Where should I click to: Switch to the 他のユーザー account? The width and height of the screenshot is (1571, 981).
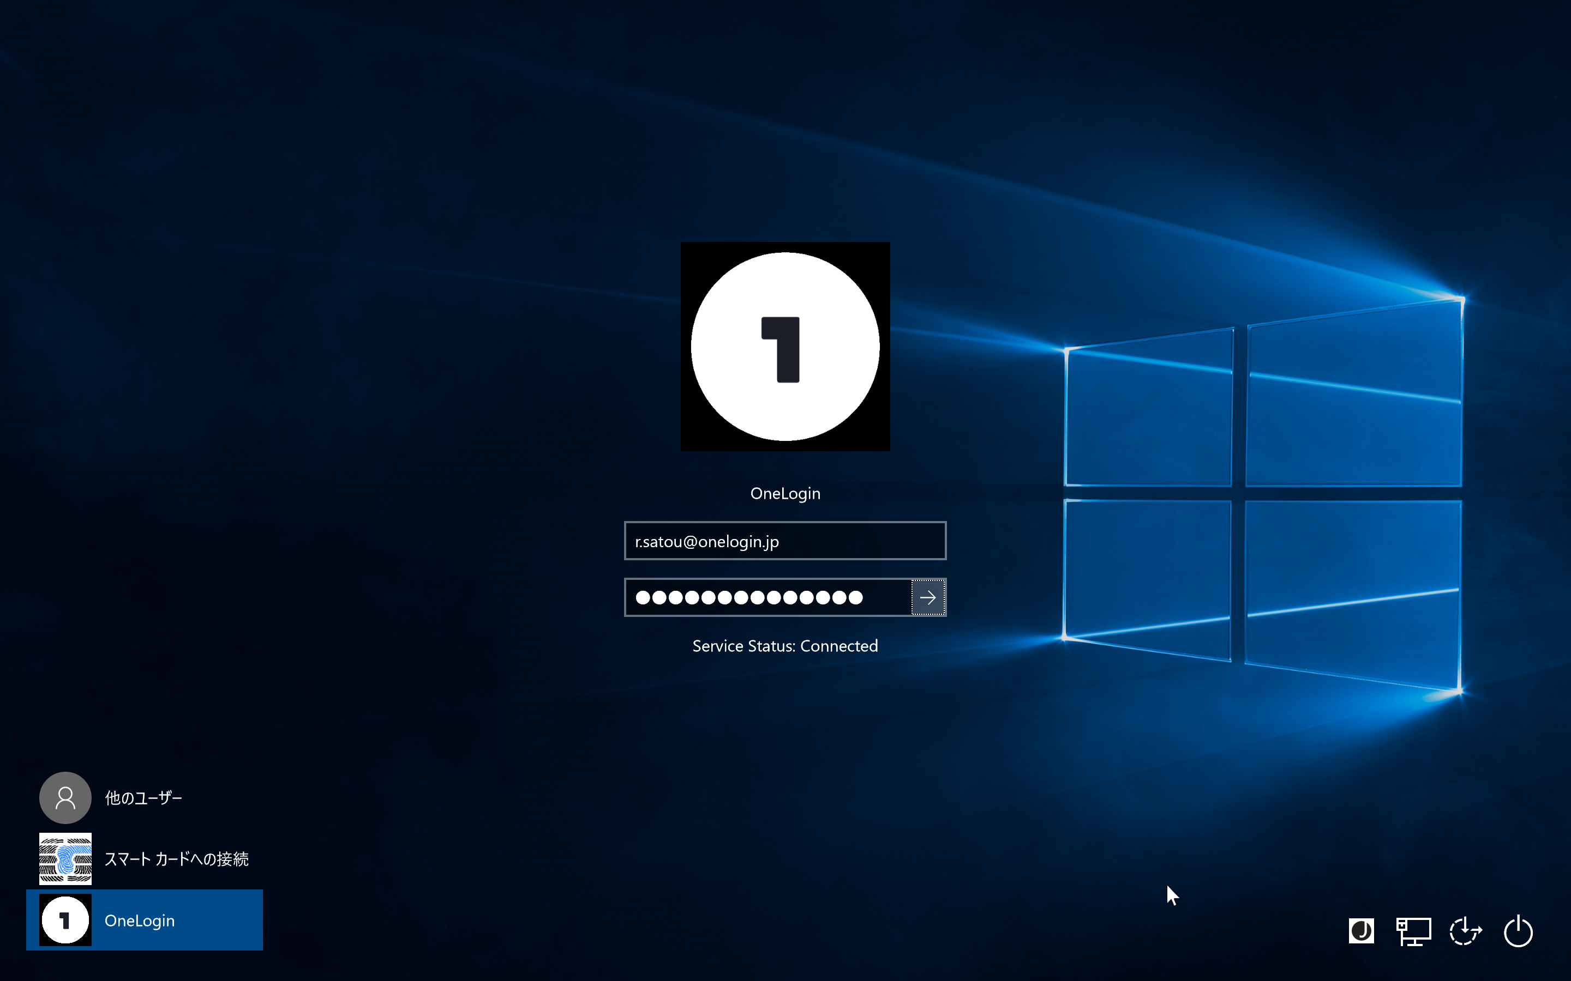click(x=144, y=797)
